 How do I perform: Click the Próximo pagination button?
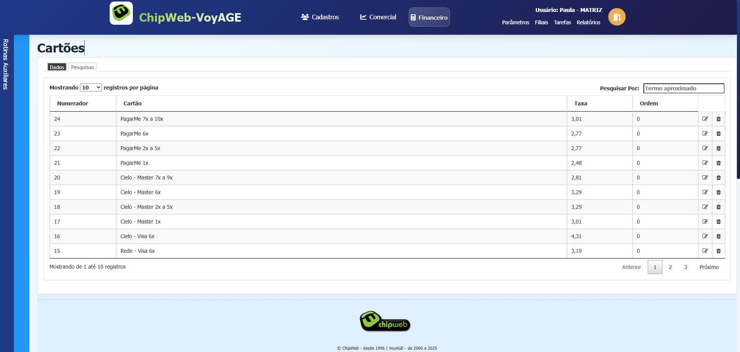[x=709, y=267]
